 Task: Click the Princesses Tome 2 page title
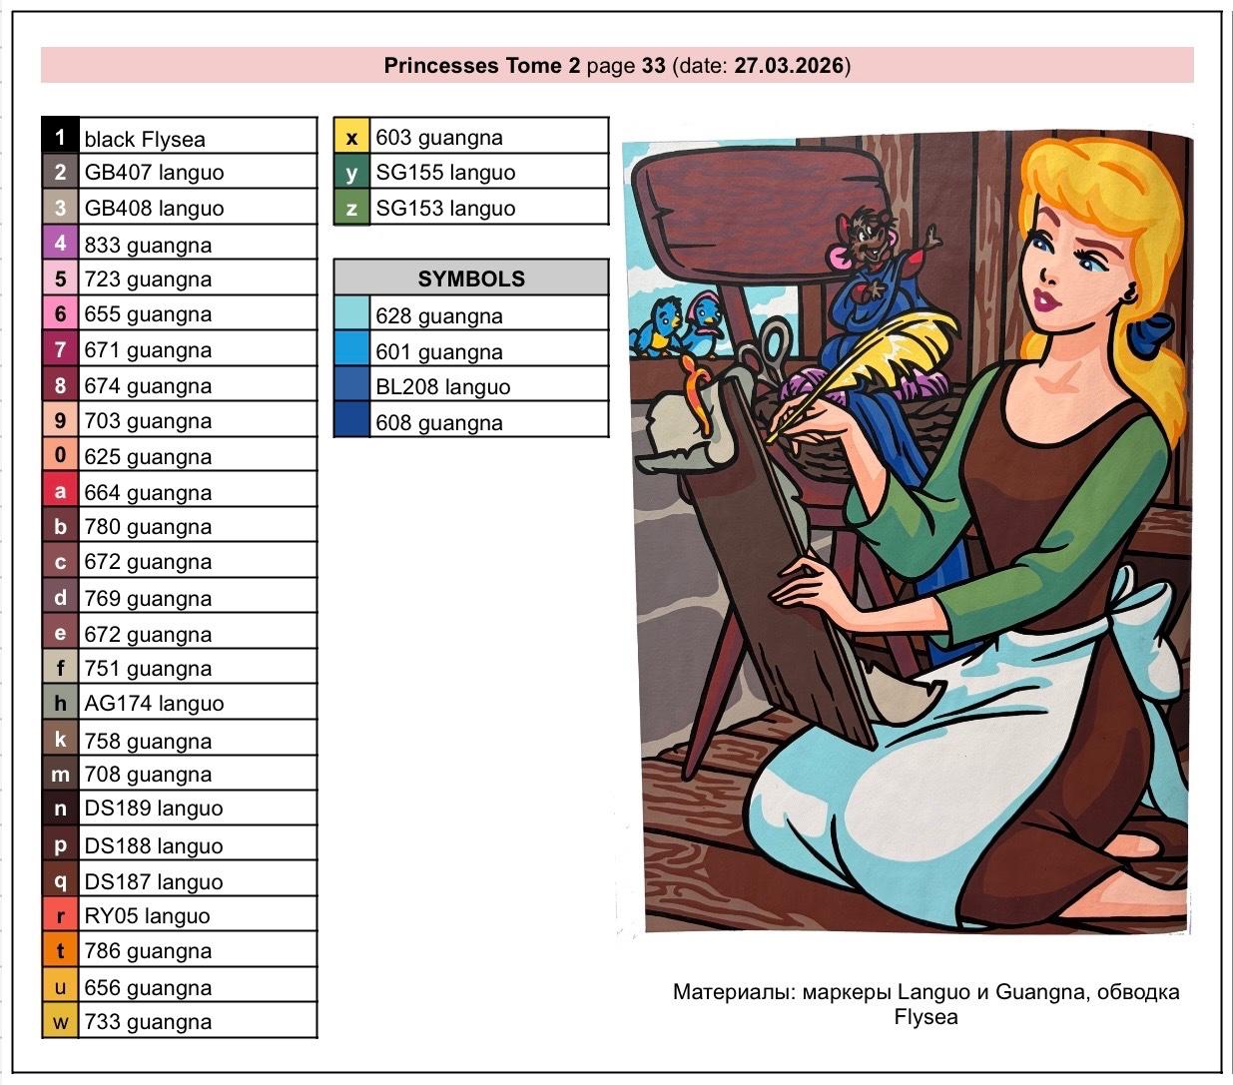(617, 66)
